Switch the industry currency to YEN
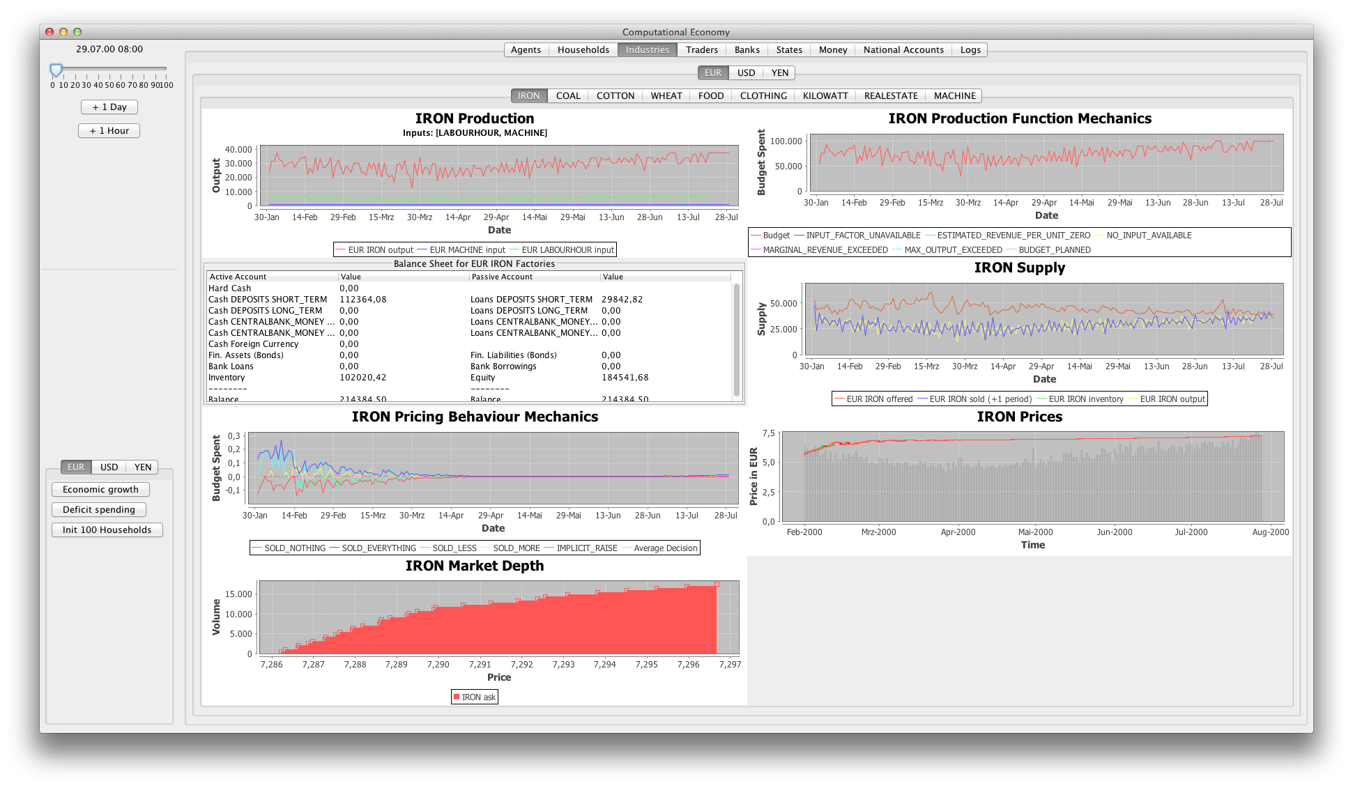This screenshot has width=1353, height=788. [779, 73]
